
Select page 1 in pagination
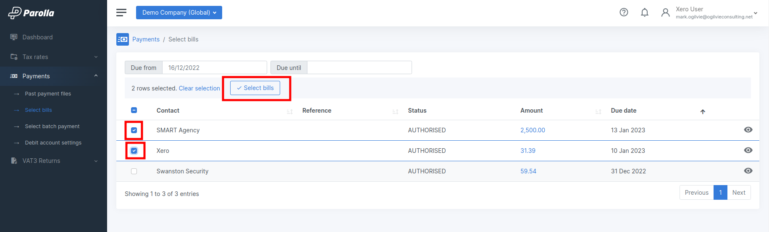tap(720, 193)
